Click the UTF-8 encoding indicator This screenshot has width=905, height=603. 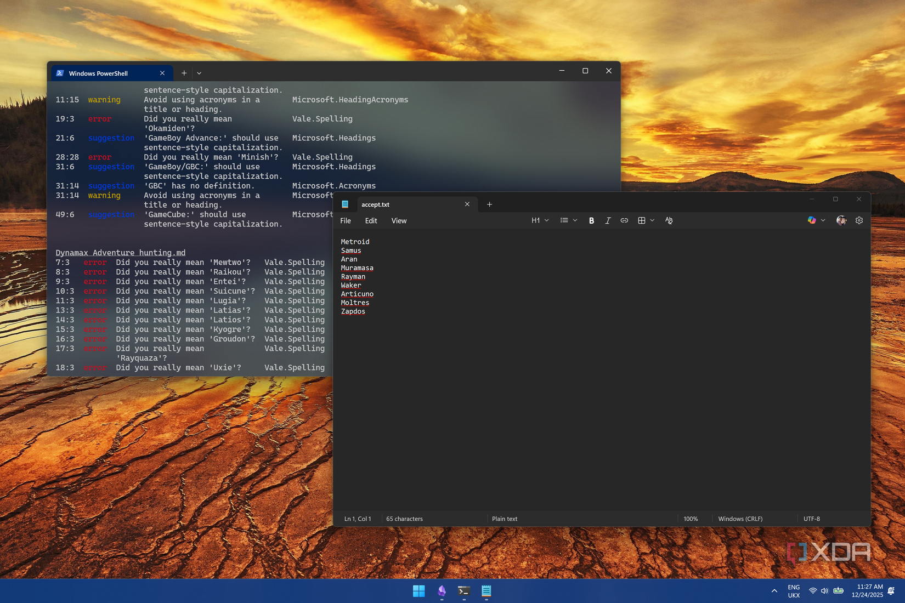812,519
